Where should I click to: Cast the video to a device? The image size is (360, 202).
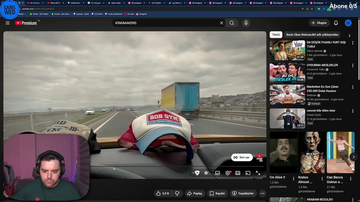point(248,173)
